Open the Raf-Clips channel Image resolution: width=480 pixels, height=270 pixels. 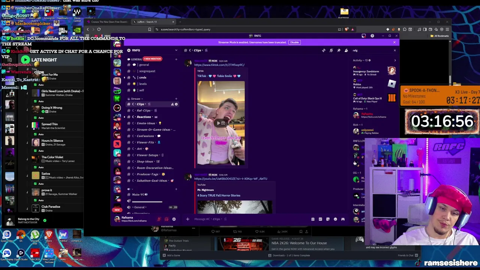[x=152, y=111]
